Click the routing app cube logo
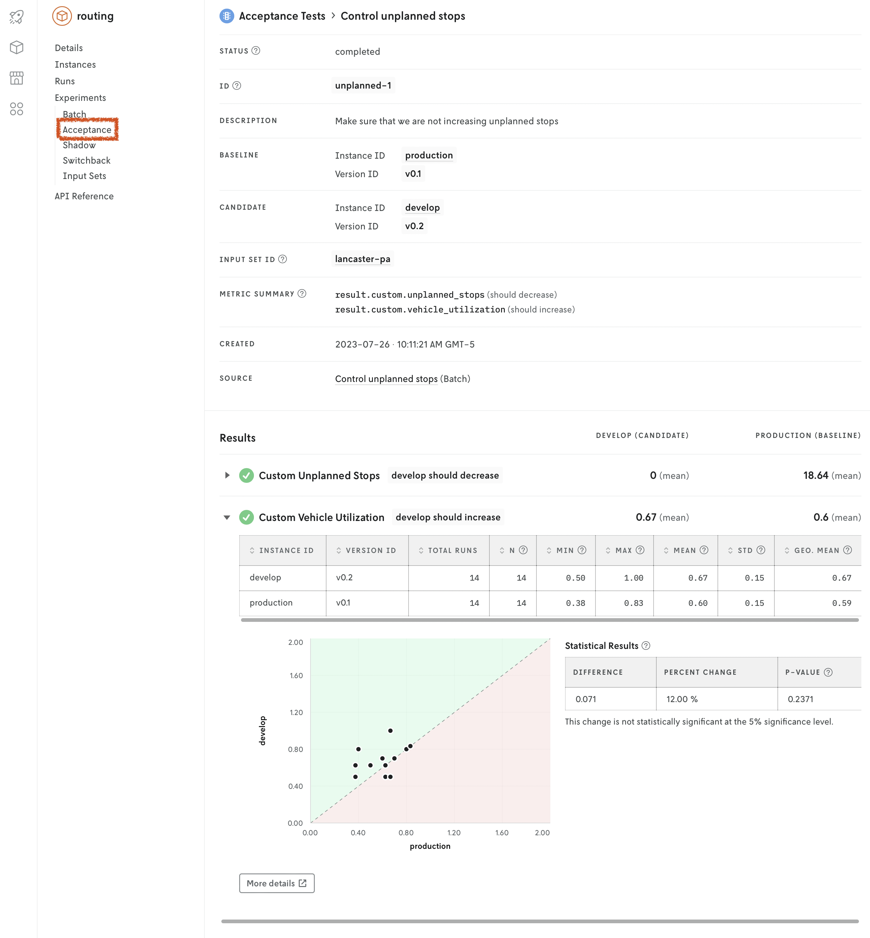 point(62,16)
